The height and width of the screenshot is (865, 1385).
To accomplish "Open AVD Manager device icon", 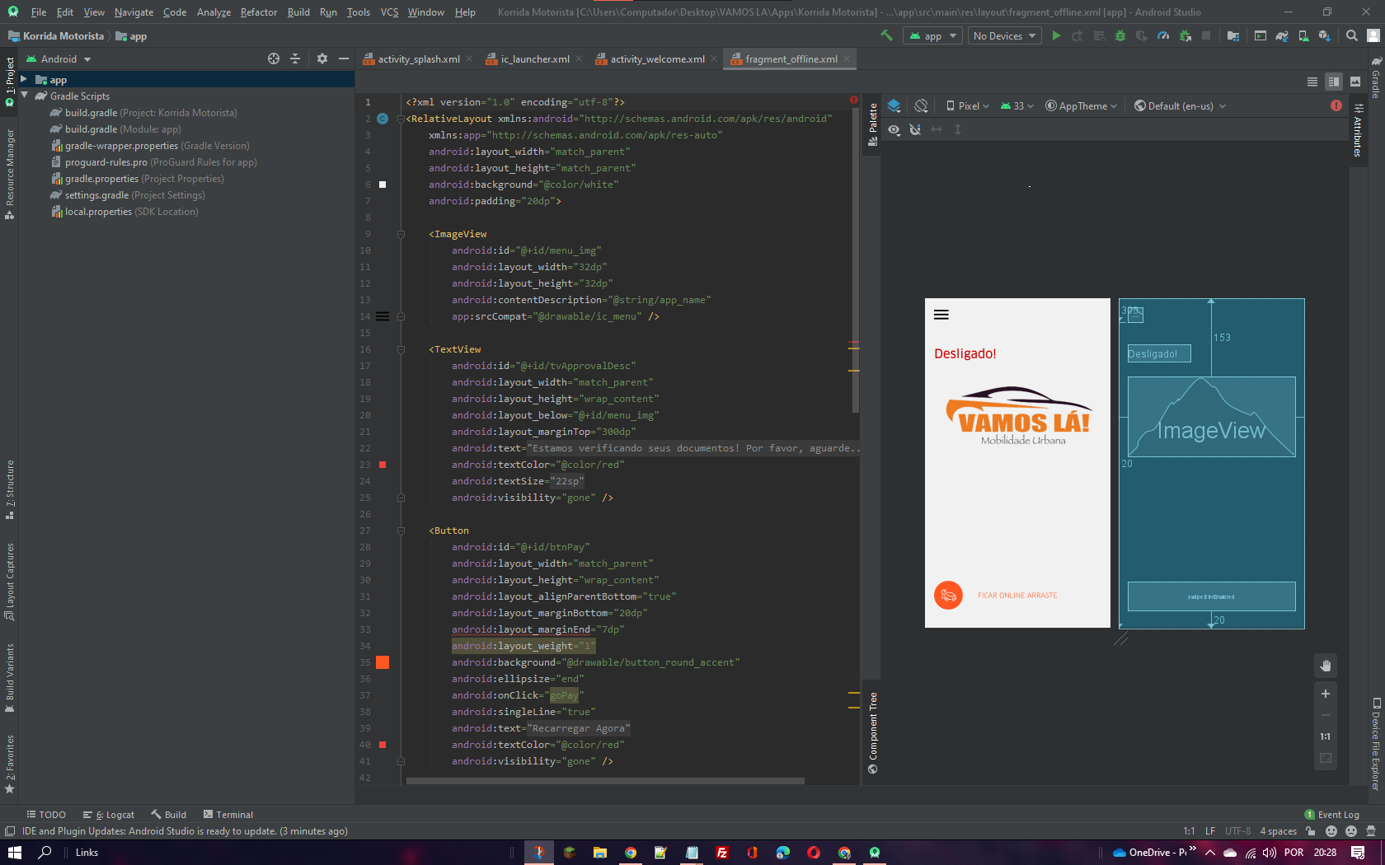I will [x=1303, y=36].
